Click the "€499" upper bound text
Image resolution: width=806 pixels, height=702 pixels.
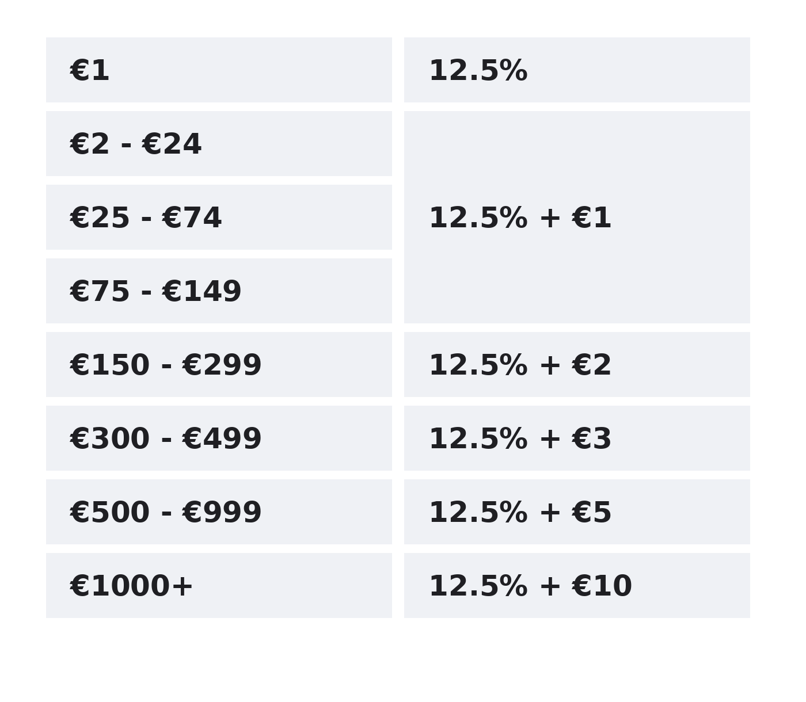pos(222,439)
